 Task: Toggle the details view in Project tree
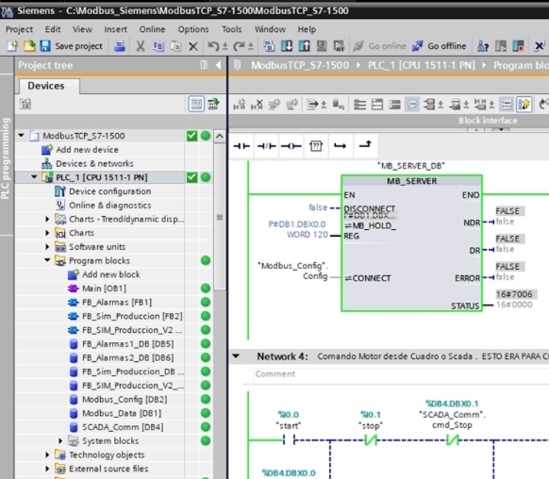click(196, 104)
